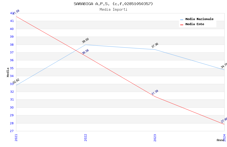The height and width of the screenshot is (147, 227).
Task: Click the 40 y-axis tick label
Action: tap(12, 29)
